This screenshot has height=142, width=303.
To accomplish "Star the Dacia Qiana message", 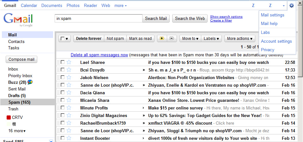I will tap(69, 93).
